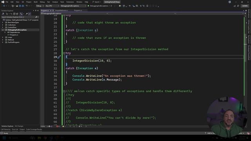251x141 pixels.
Task: Collapse the comment region at line 38
Action: pyautogui.click(x=64, y=91)
